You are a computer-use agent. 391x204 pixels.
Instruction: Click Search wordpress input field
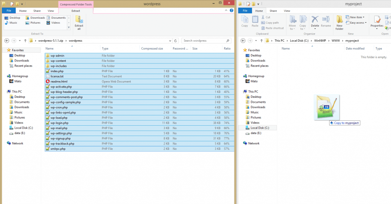pyautogui.click(x=204, y=40)
